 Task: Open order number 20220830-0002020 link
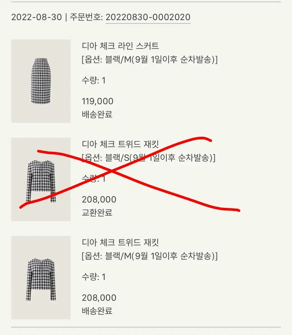click(x=148, y=17)
